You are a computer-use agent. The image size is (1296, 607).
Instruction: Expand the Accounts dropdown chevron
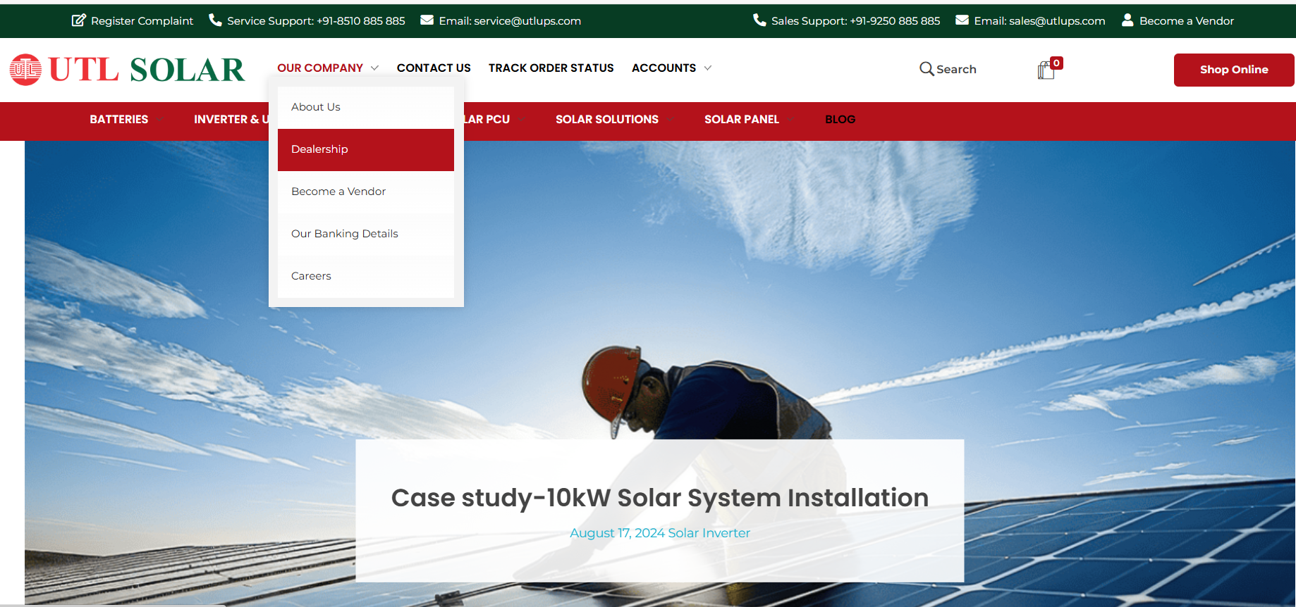point(707,68)
